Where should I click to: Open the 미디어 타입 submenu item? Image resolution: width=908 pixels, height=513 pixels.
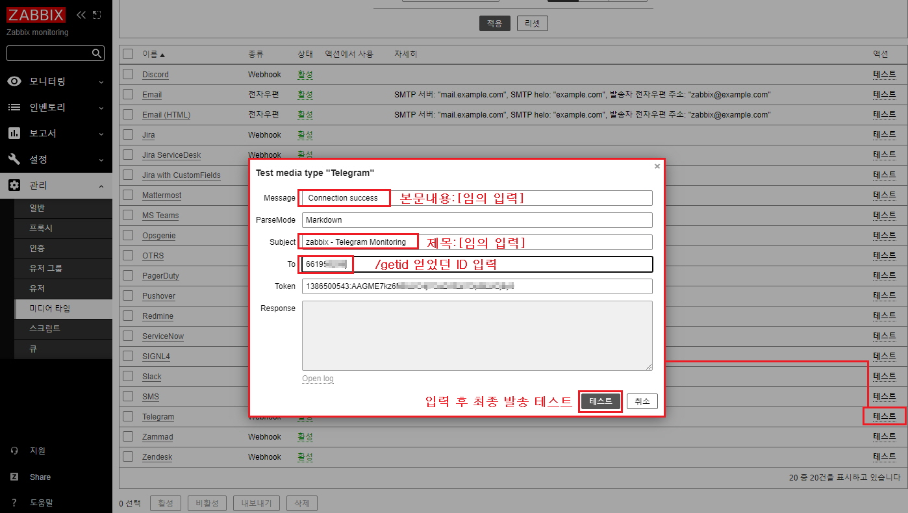[63, 308]
